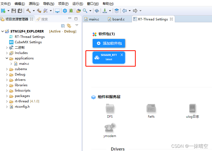Open the 项目(P) menu
212x151 pixels.
click(63, 4)
